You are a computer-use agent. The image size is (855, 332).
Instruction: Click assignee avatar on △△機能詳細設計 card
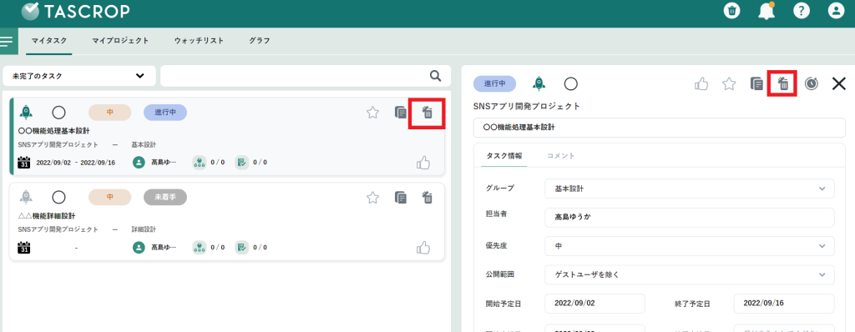tap(139, 247)
